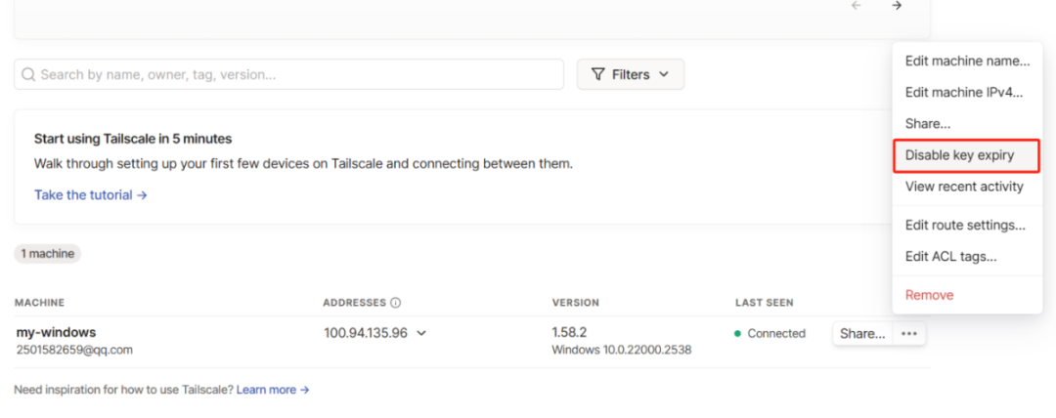Click the version number 1.58.2

coord(568,332)
